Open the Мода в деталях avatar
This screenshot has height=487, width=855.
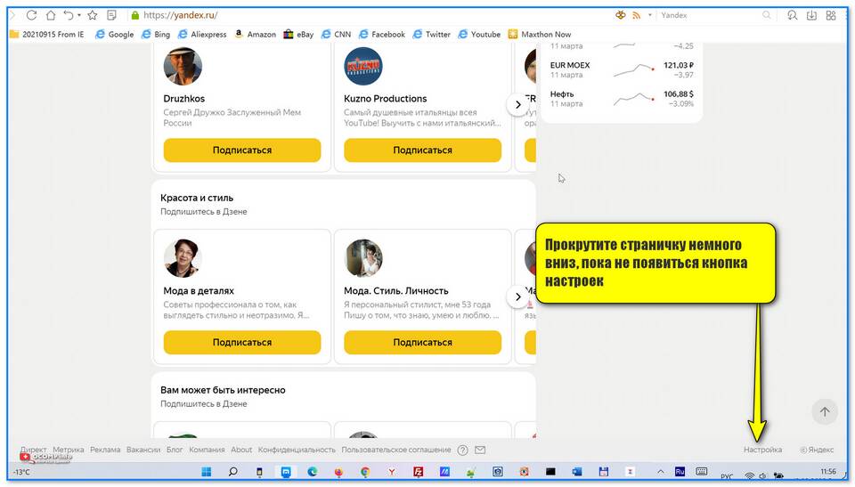[183, 258]
